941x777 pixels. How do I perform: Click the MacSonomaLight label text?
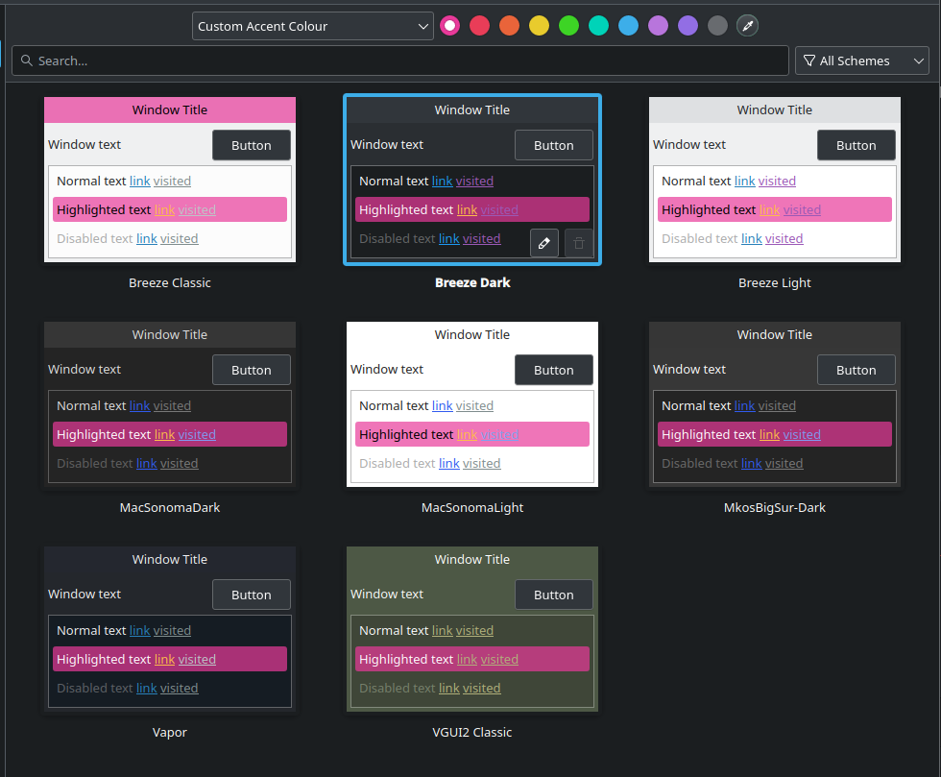click(x=472, y=507)
